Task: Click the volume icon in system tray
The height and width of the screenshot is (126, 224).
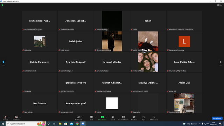Action: 208,124
